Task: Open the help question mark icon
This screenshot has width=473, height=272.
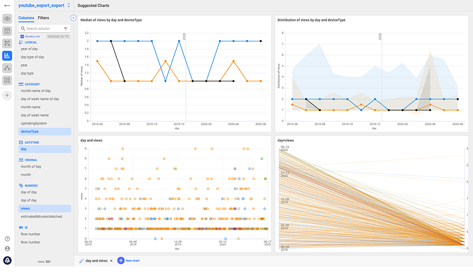Action: click(x=8, y=239)
